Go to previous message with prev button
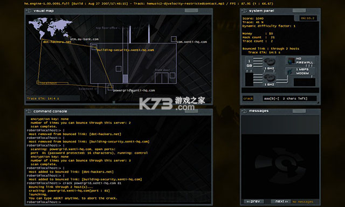The image size is (345, 207). [x=253, y=201]
